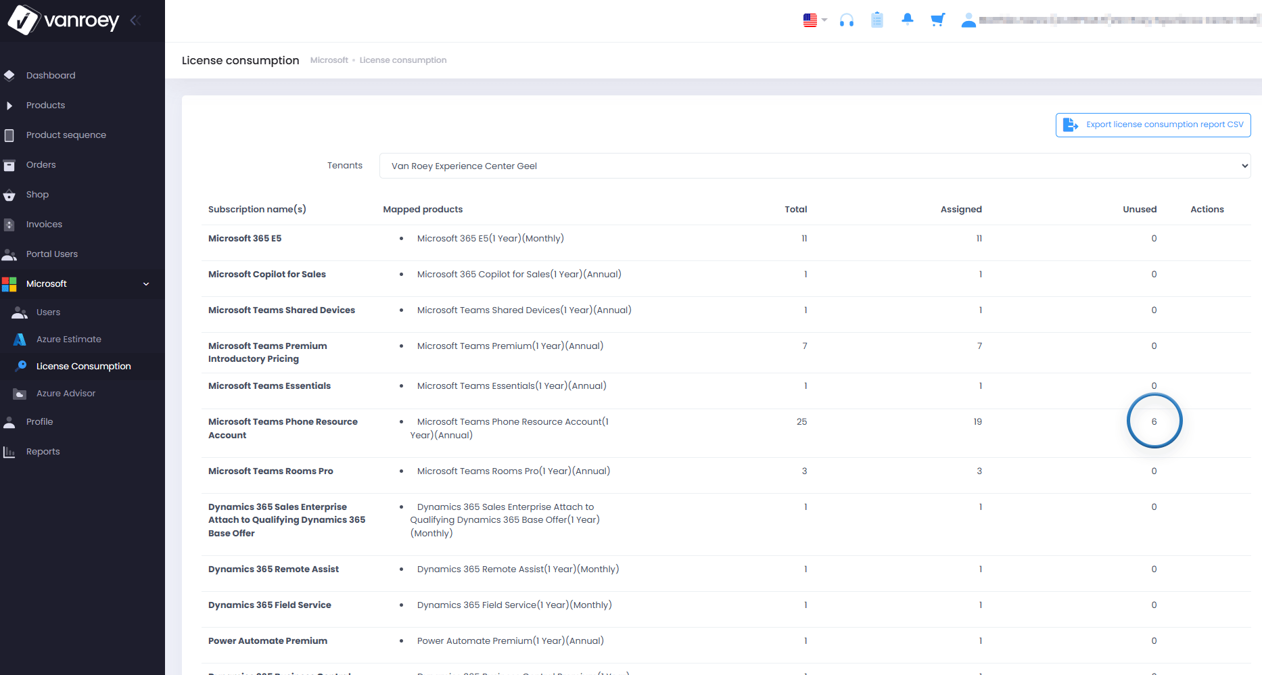Viewport: 1262px width, 675px height.
Task: Go to Product sequence
Action: point(66,135)
